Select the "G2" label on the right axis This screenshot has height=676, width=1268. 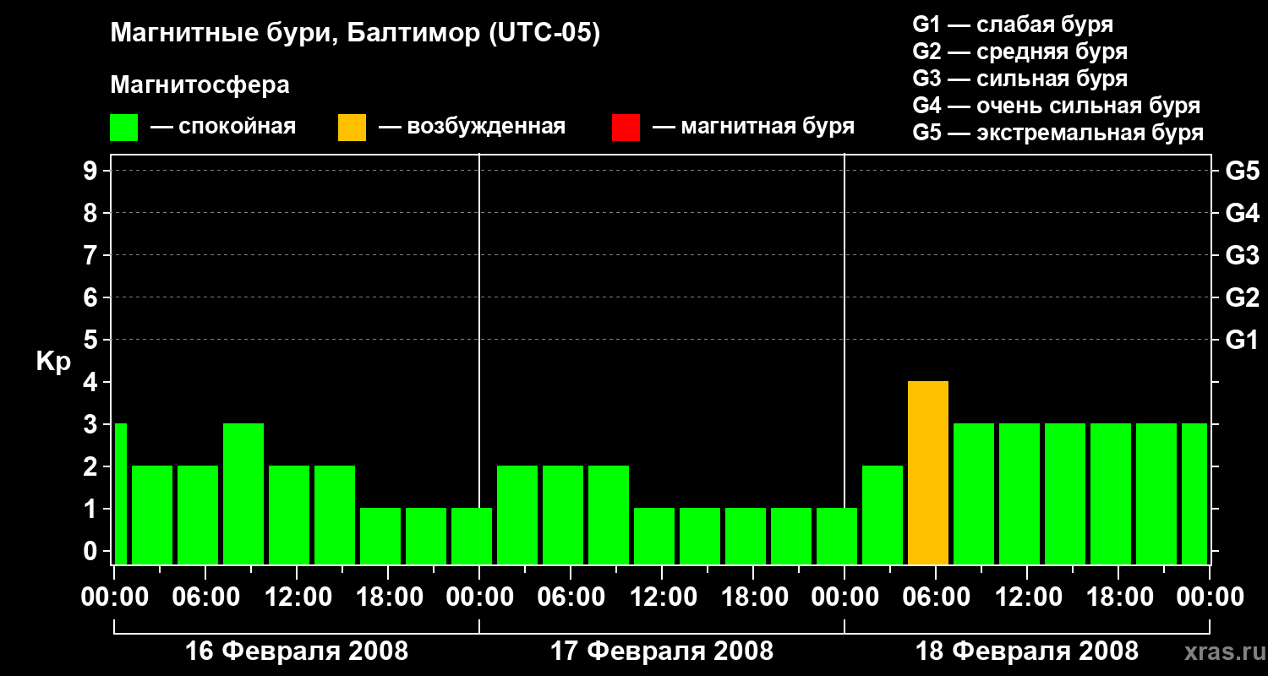pyautogui.click(x=1242, y=297)
